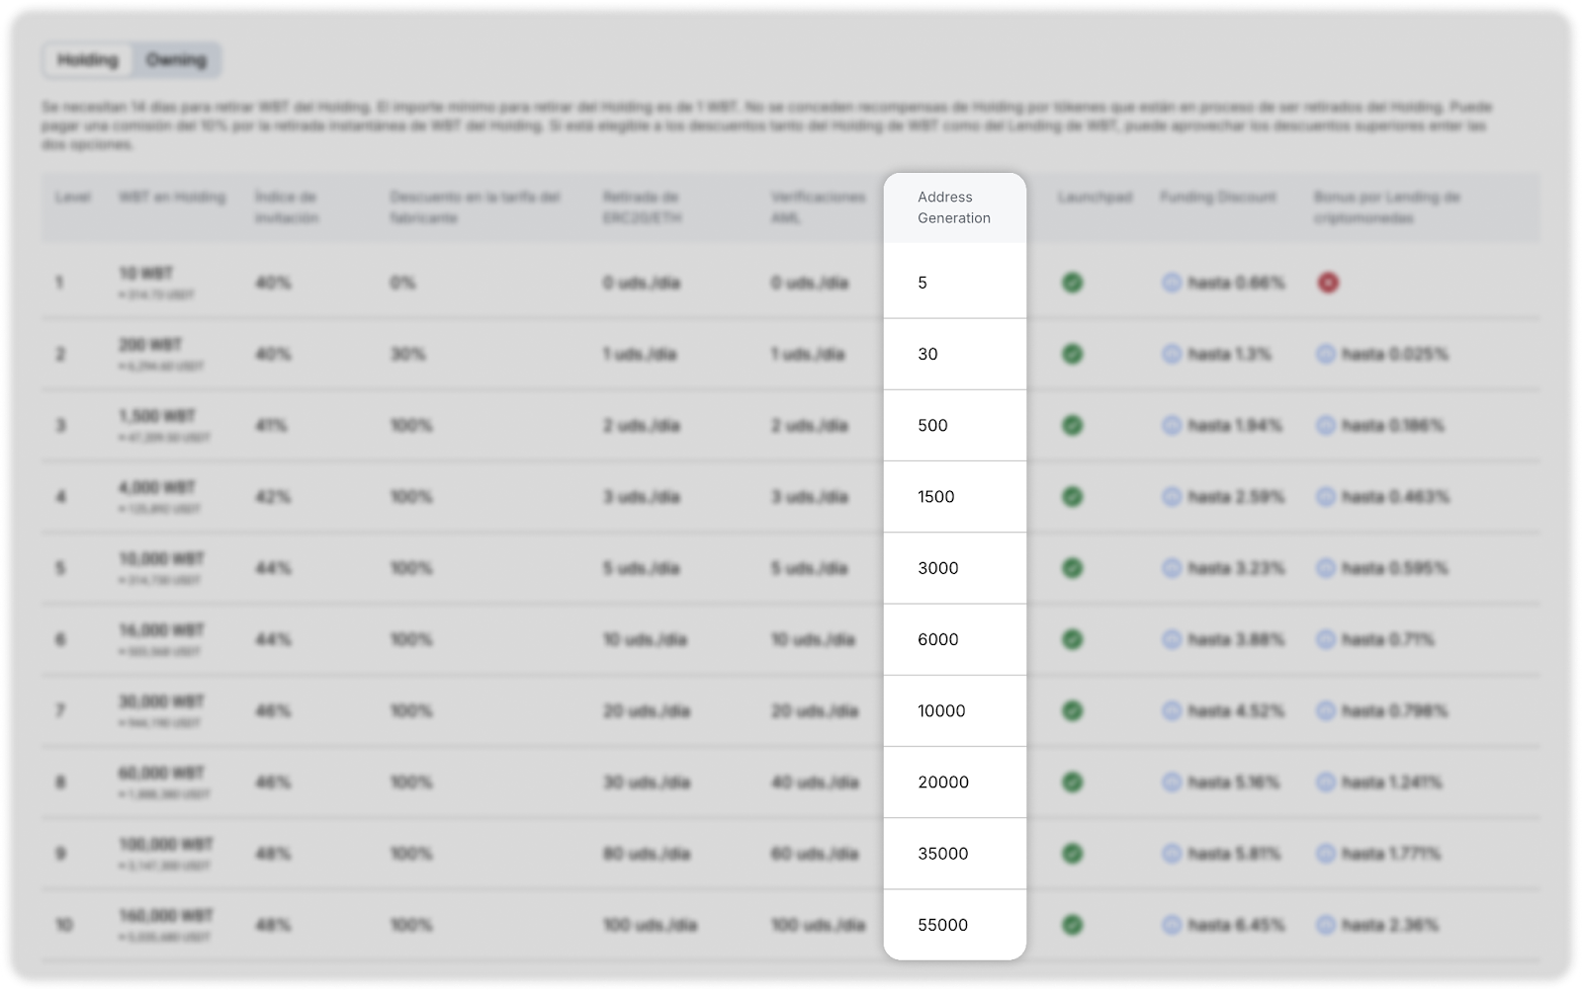Click the Funding Discount icon beside hasta 0.66%

(x=1172, y=283)
